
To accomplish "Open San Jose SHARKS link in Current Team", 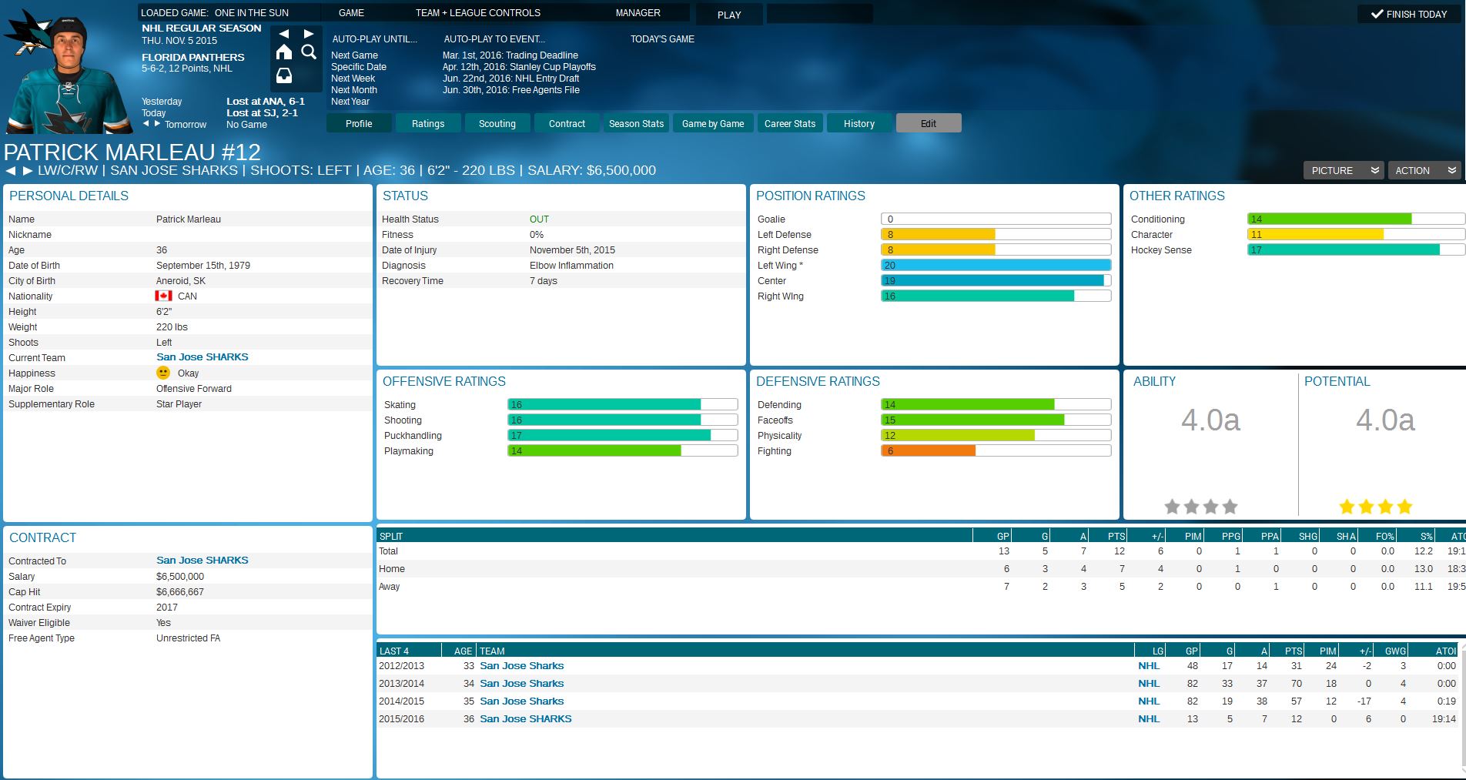I will coord(202,357).
